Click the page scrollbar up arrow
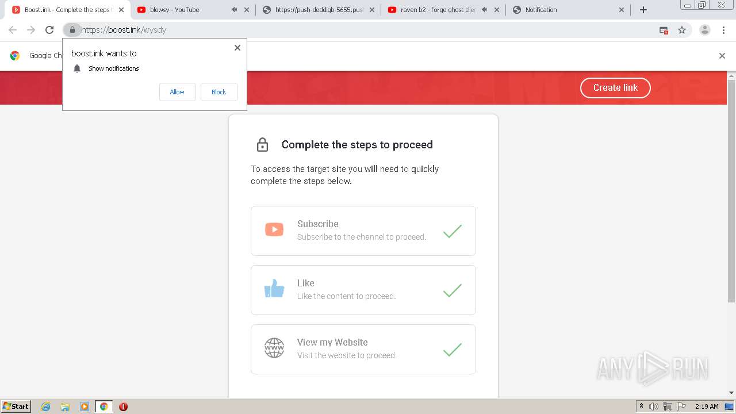The image size is (736, 414). click(x=731, y=75)
